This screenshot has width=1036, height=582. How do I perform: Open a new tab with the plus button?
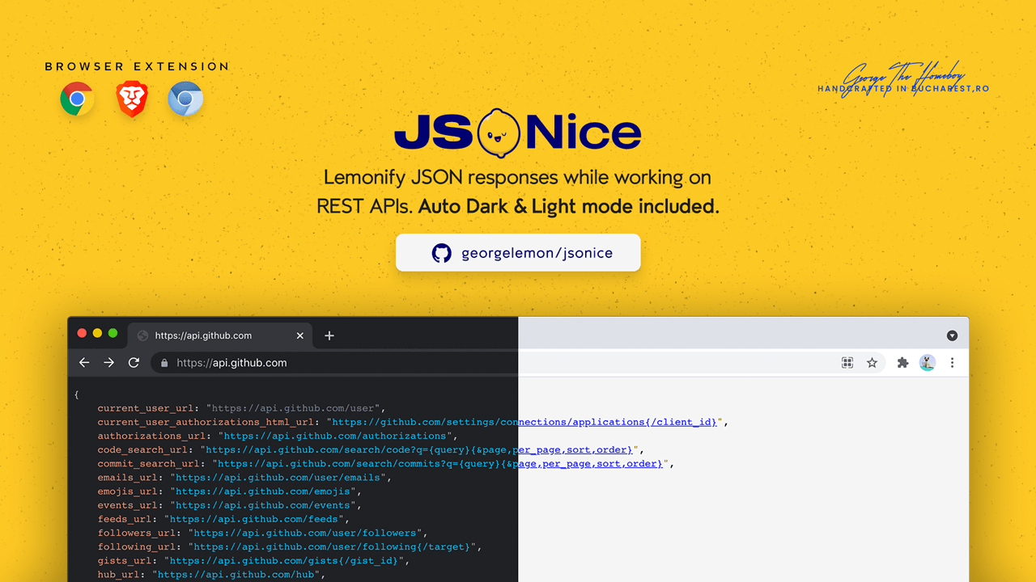pos(329,335)
